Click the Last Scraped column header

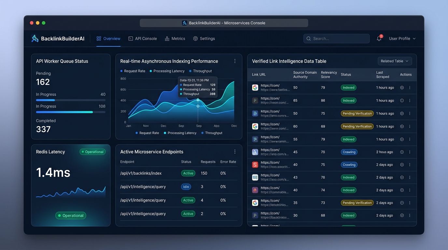[383, 75]
